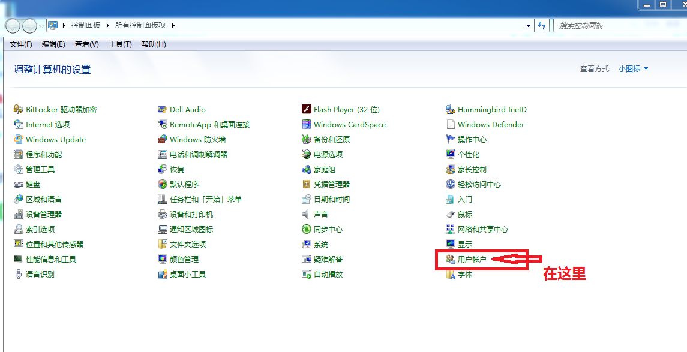Click the 颜色管理 monitor icon
The width and height of the screenshot is (687, 352).
click(x=163, y=259)
